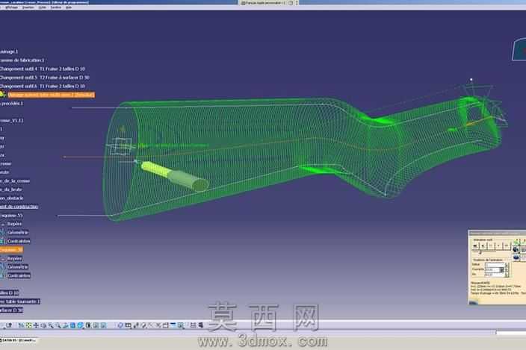526x350 pixels.
Task: Click last icon on bottom toolbar
Action: (x=201, y=325)
